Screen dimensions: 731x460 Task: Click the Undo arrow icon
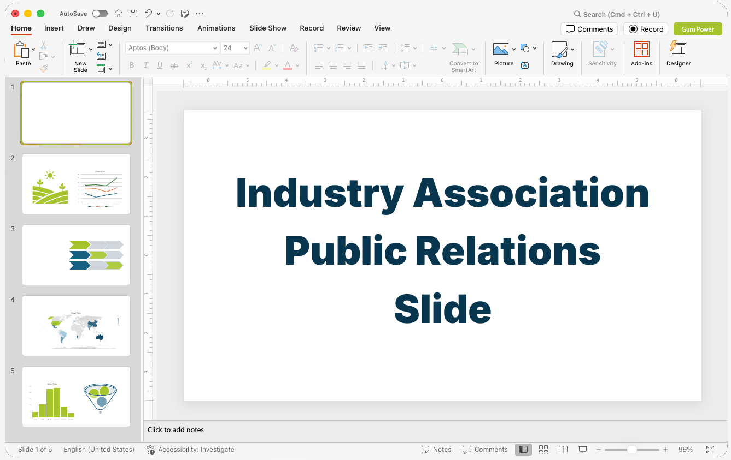[x=148, y=14]
